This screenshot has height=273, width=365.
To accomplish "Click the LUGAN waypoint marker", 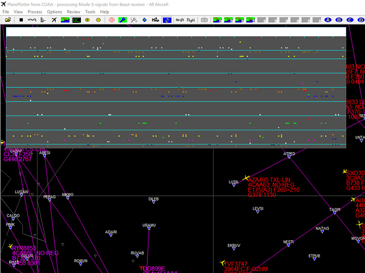I will [x=21, y=195].
